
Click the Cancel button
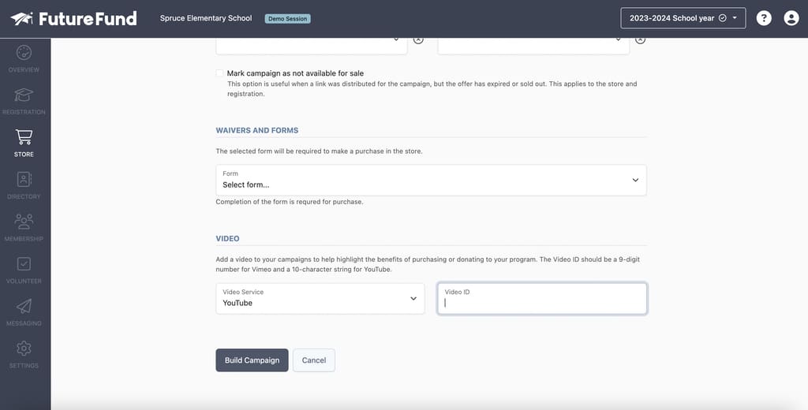click(314, 360)
